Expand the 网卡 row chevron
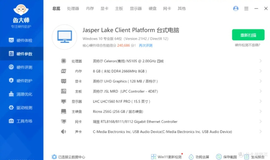Screen dimensions: 270x160 260,121
